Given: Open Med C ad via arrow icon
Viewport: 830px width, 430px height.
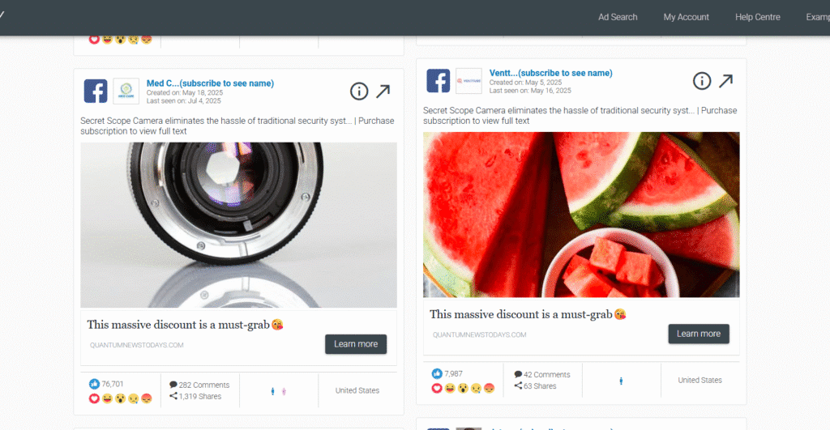Looking at the screenshot, I should (383, 91).
